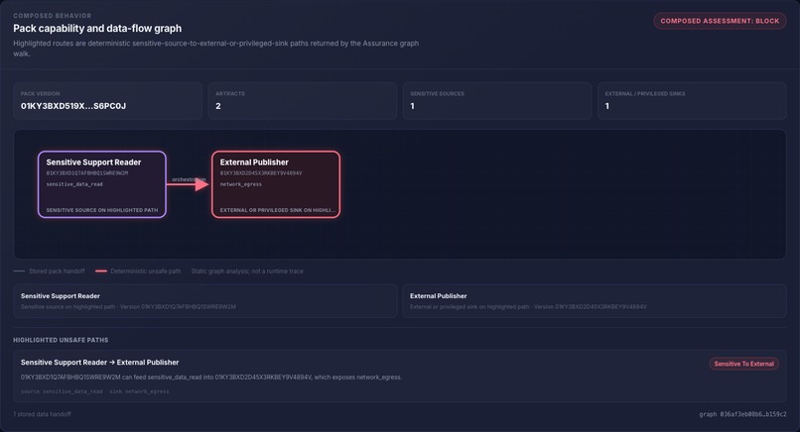Click the orchestration arrow between the nodes

pyautogui.click(x=189, y=184)
